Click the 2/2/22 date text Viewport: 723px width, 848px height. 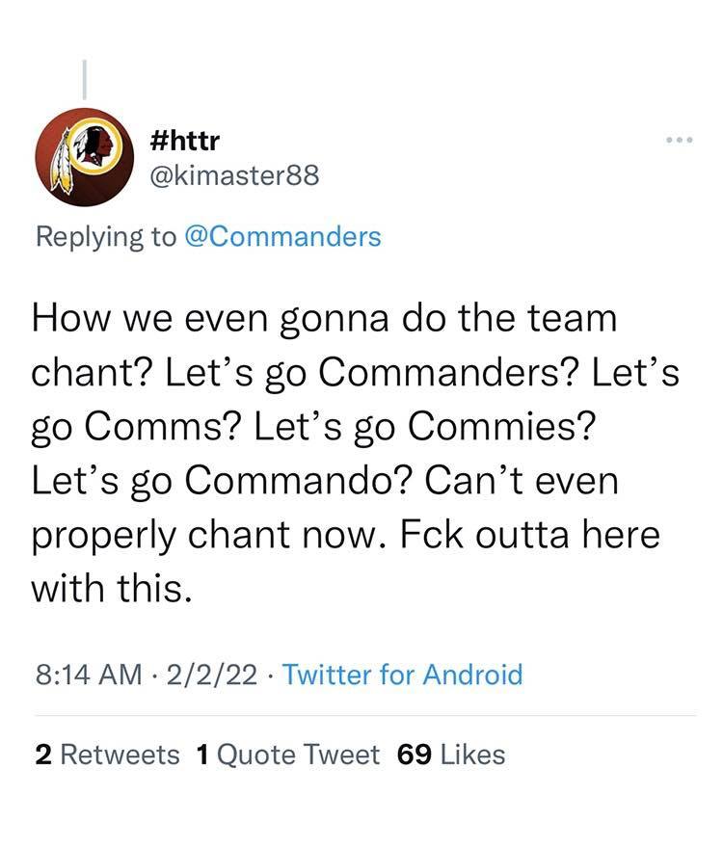(x=211, y=675)
